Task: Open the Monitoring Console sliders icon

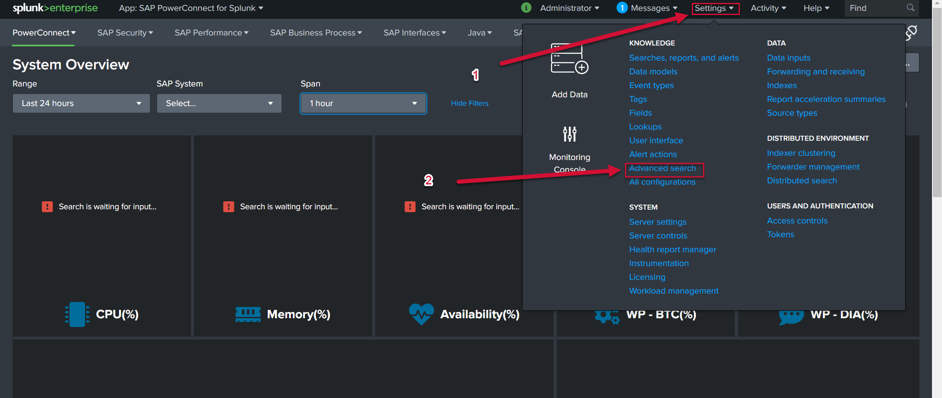Action: click(x=569, y=134)
